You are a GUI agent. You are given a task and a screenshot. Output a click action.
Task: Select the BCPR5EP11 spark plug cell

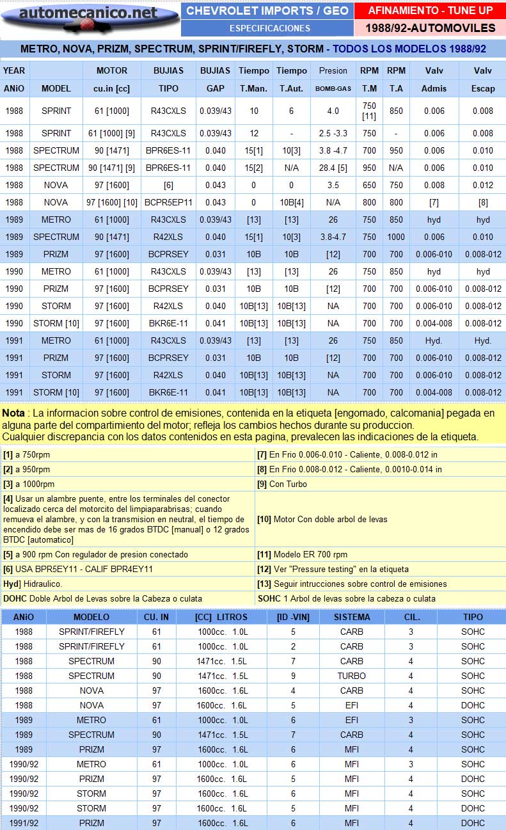(169, 202)
